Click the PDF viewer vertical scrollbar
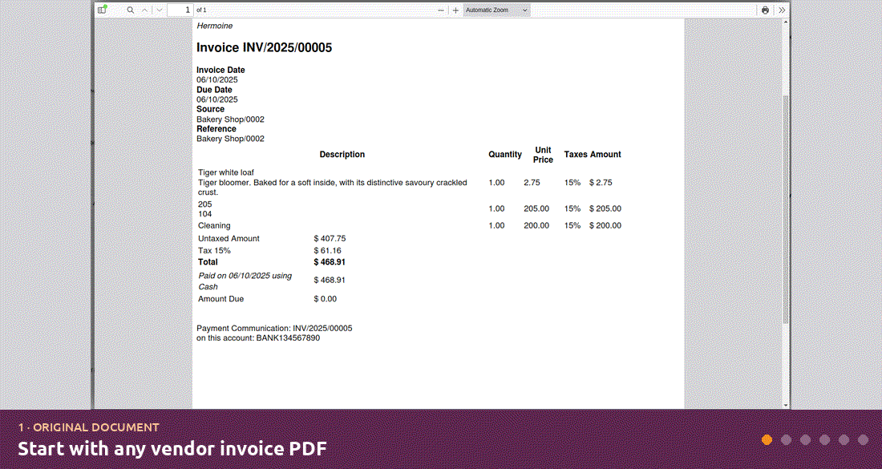This screenshot has width=882, height=469. click(786, 209)
